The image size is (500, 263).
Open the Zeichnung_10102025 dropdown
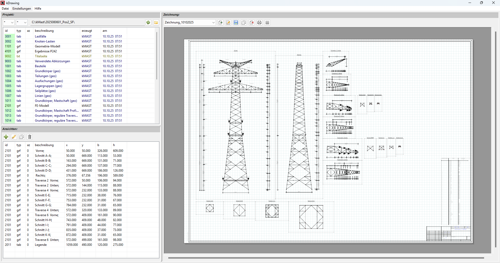point(213,23)
